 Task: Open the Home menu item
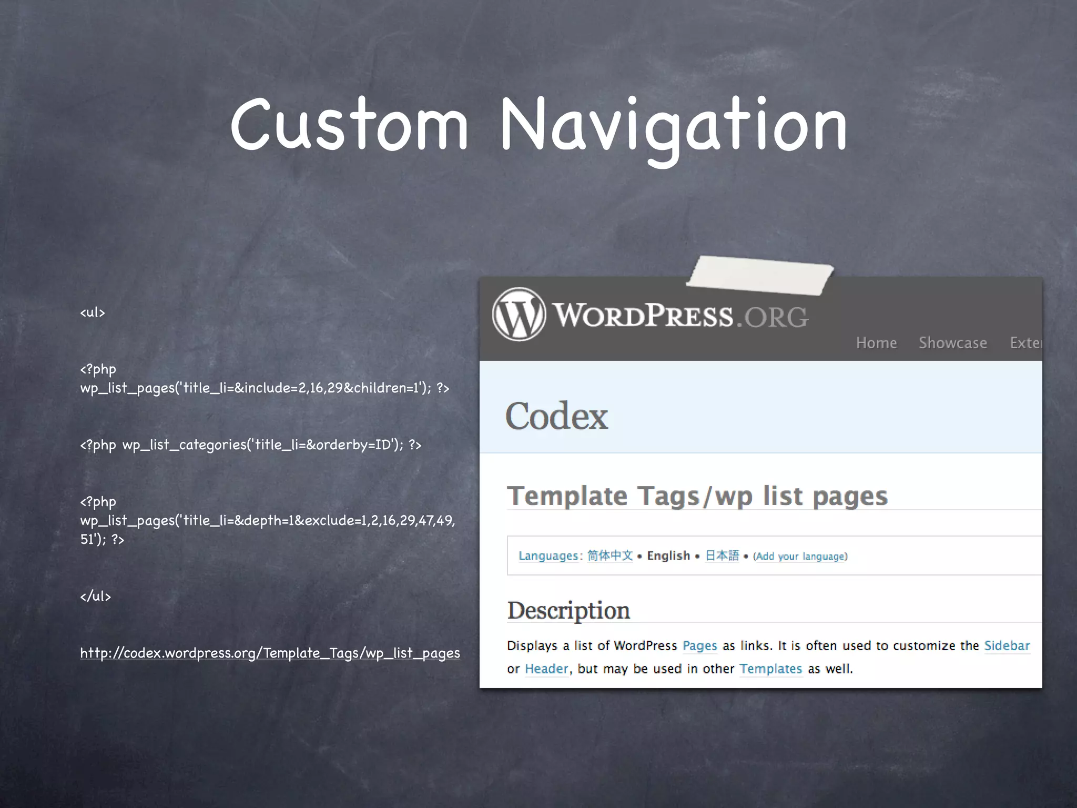[x=876, y=343]
